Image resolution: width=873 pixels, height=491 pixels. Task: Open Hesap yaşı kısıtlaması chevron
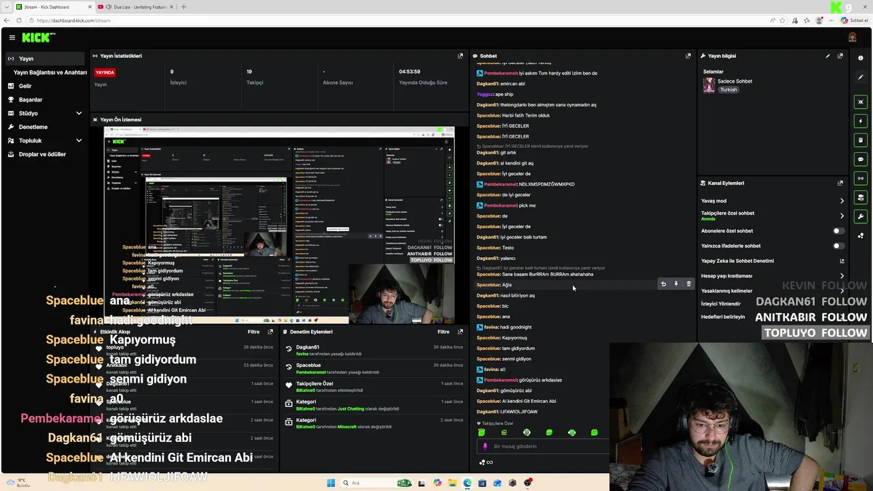[x=842, y=276]
